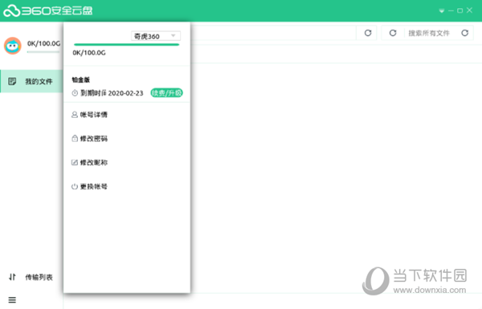Focus the 搜索所有文件 search field
Image resolution: width=482 pixels, height=309 pixels.
[429, 33]
